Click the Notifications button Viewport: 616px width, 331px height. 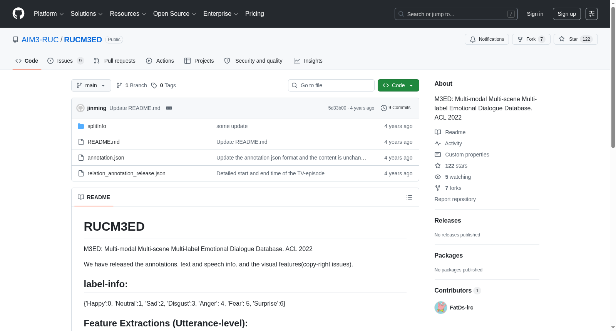[x=487, y=39]
